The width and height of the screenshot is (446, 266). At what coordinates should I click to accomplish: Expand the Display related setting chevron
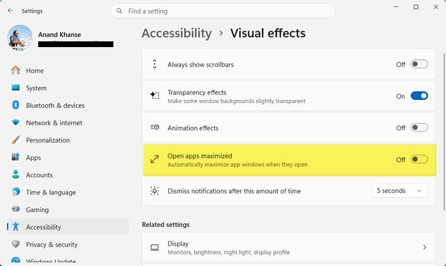coord(424,248)
